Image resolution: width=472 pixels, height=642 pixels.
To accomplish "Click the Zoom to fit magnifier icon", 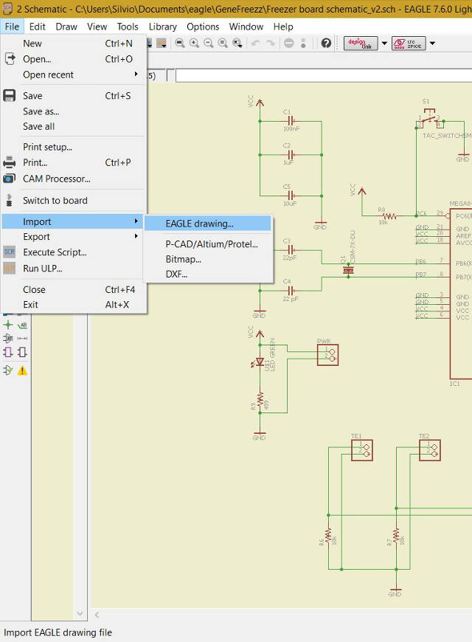I will [180, 43].
